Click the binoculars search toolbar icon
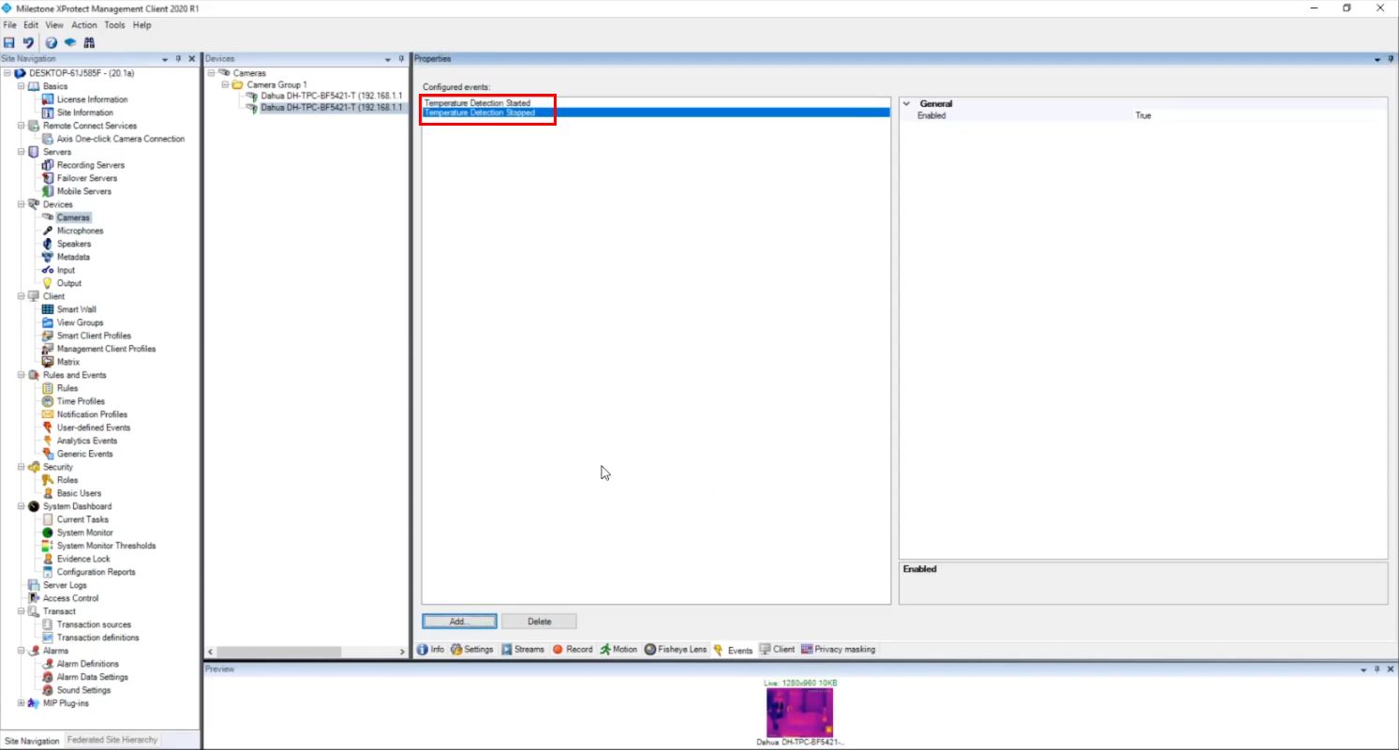 (89, 42)
